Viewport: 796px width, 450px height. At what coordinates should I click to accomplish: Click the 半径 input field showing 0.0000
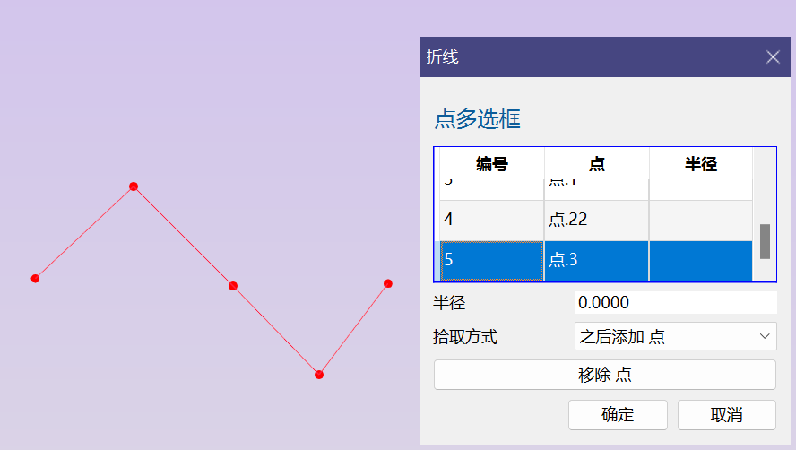pos(674,303)
